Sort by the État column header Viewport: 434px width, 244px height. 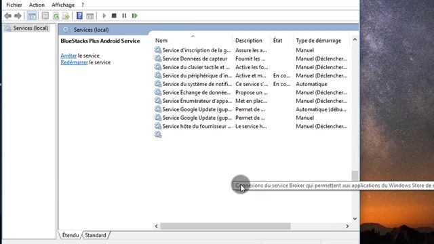click(277, 41)
